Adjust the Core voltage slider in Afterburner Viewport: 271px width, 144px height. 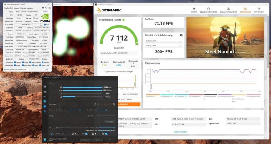click(106, 116)
